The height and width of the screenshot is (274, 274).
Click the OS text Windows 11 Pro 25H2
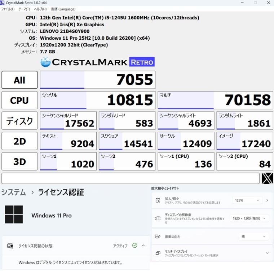[95, 38]
